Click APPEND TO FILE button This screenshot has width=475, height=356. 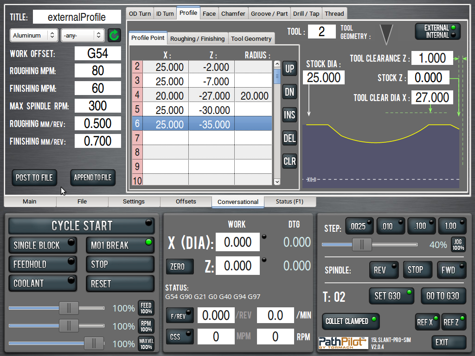[x=93, y=178]
